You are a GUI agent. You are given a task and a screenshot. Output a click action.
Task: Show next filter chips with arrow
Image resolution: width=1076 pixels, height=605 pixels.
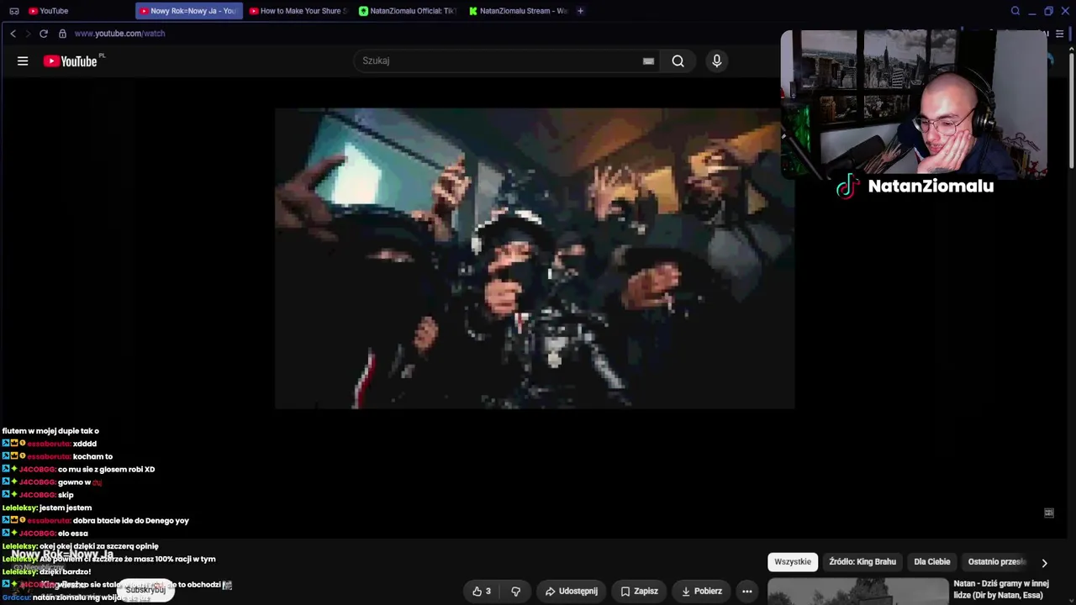tap(1044, 562)
